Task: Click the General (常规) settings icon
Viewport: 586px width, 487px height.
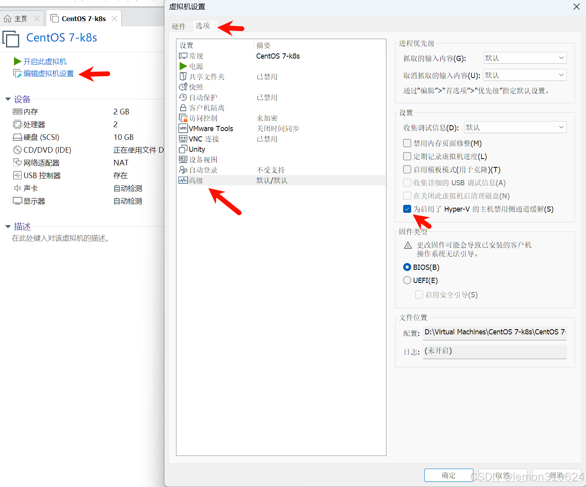Action: pos(183,56)
